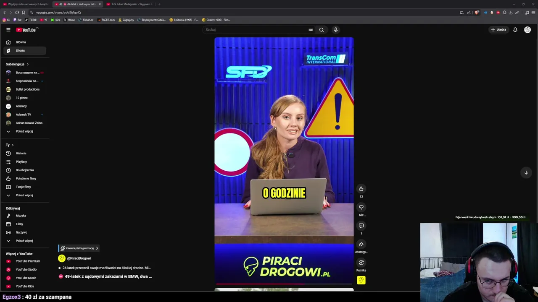
Task: Open linked video 24-latek przecenił swoje możliwości
Action: tap(104, 268)
